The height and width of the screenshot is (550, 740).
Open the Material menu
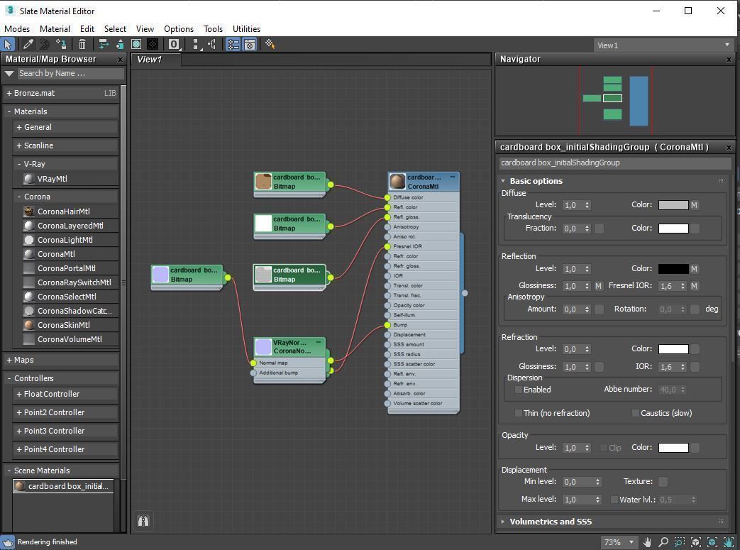(55, 29)
